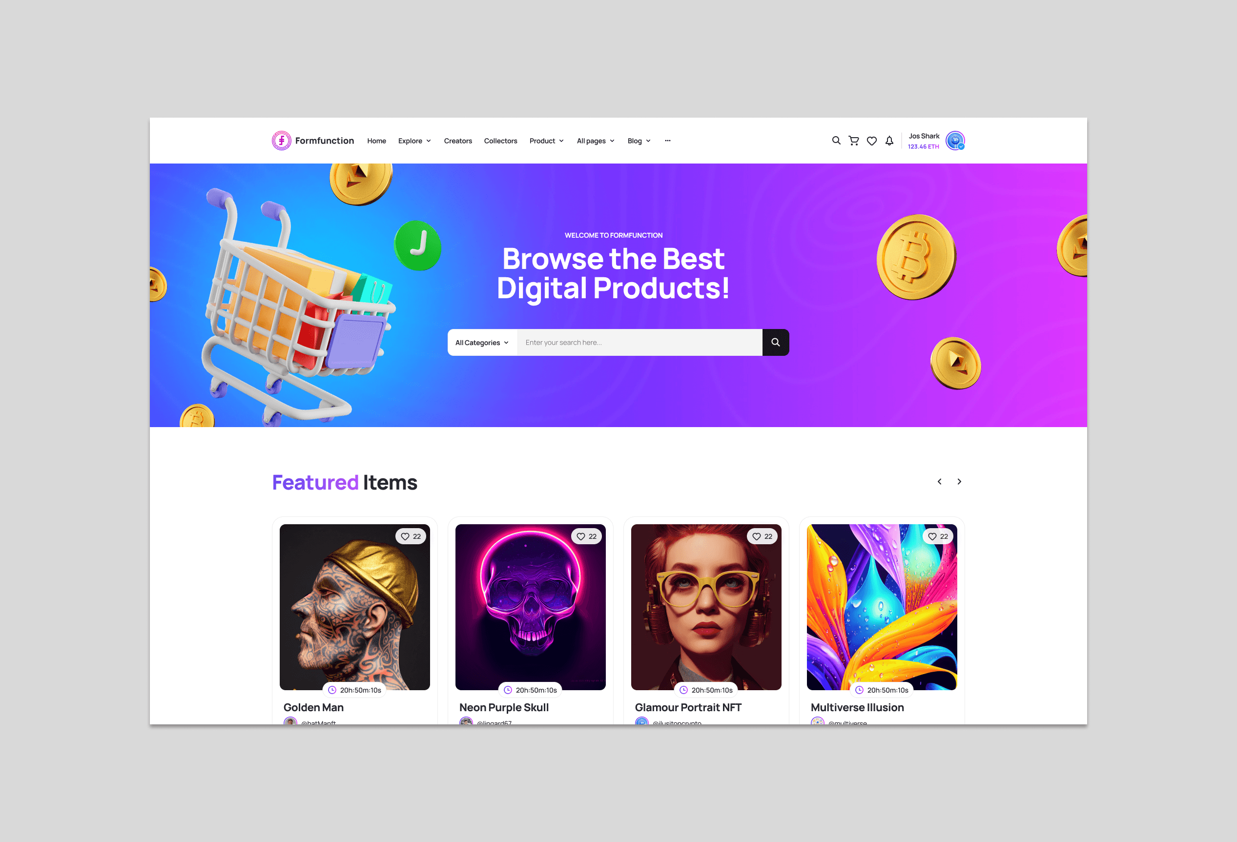The height and width of the screenshot is (842, 1237).
Task: Open the Collectors menu item
Action: pos(500,141)
